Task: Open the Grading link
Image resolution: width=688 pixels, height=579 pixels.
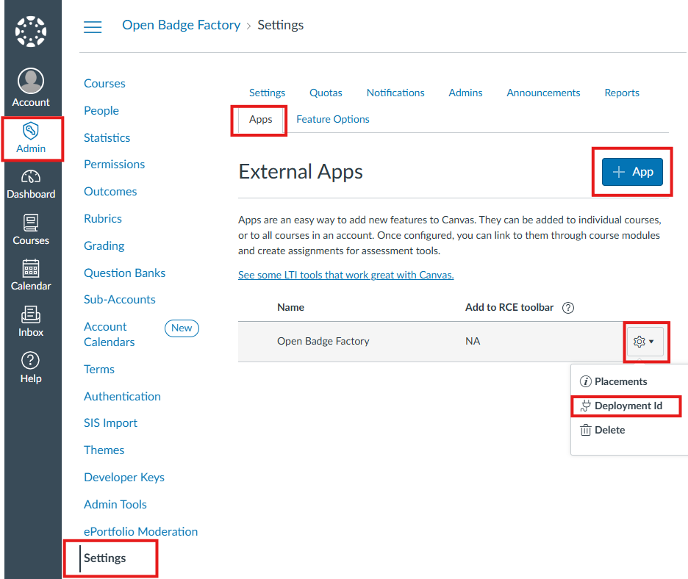Action: [x=104, y=246]
